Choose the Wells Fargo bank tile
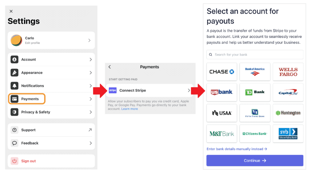 (x=288, y=72)
